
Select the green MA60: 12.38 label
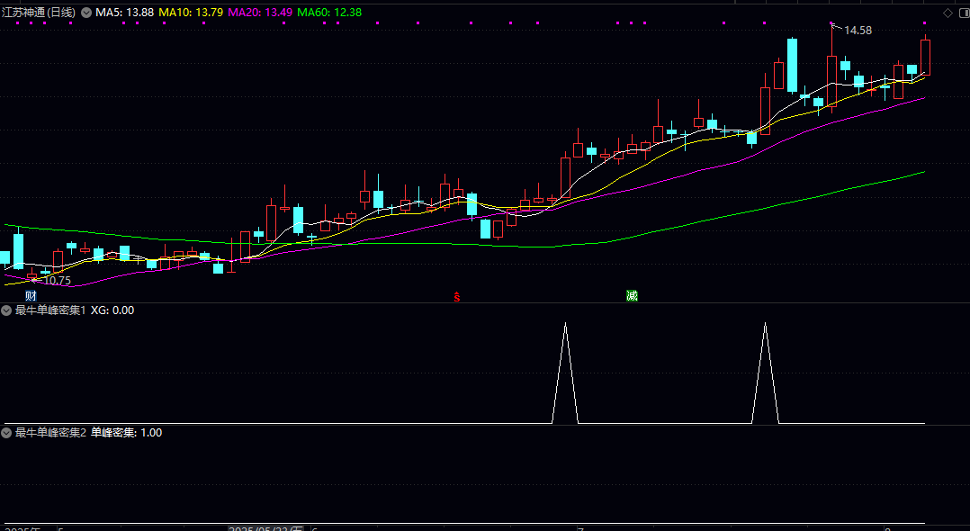click(329, 13)
